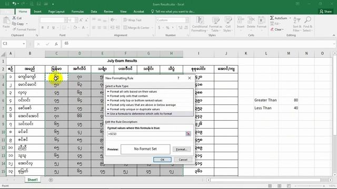Open Find & Select menu
Screen dimensions: 337x189
pos(308,24)
